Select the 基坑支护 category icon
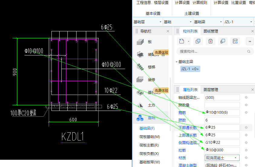This screenshot has height=167, width=255. coord(140,93)
